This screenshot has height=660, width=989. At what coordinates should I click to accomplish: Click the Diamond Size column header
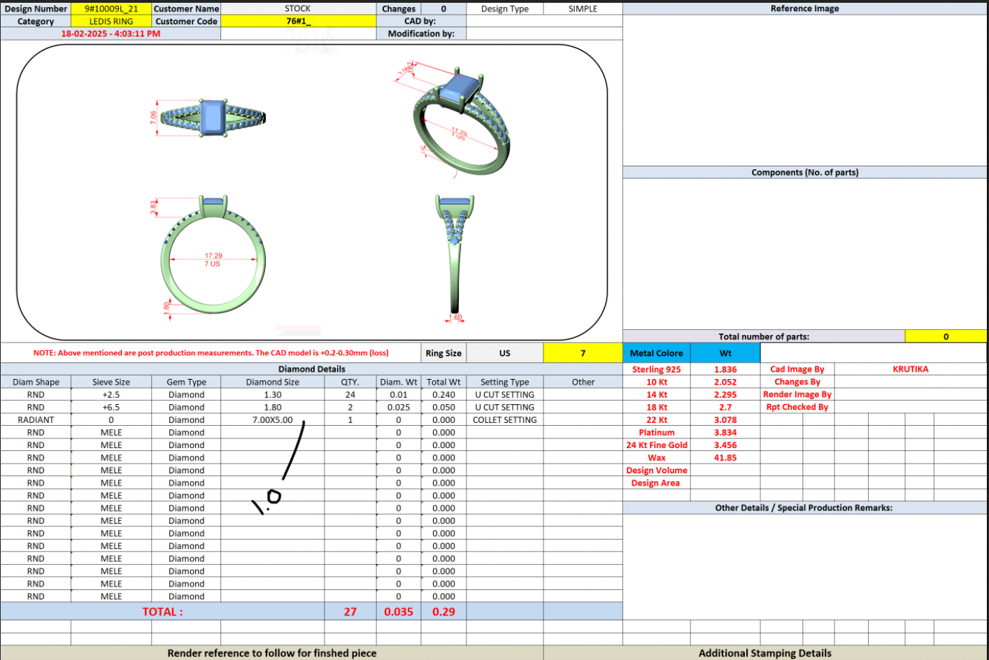(x=273, y=382)
